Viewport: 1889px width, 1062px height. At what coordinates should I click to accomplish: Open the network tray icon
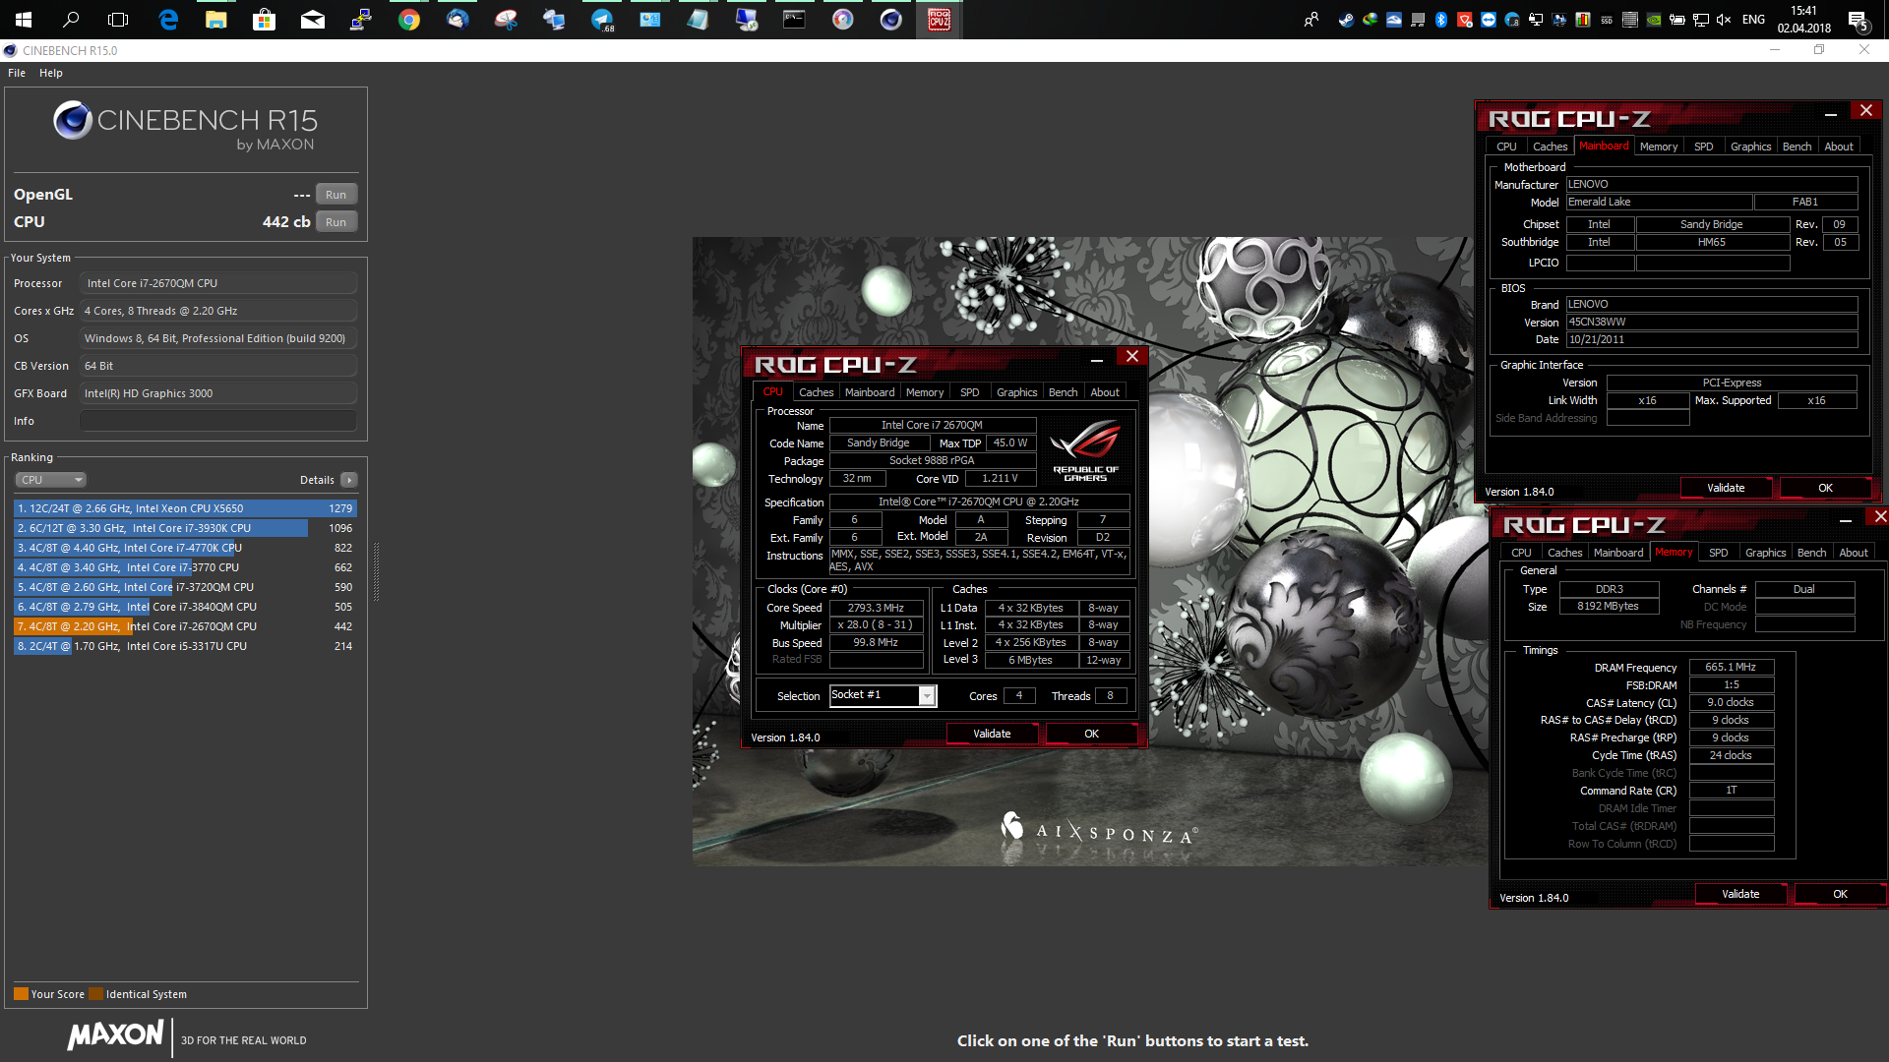pyautogui.click(x=1701, y=20)
